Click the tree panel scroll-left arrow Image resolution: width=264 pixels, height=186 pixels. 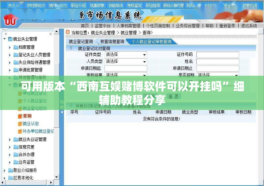click(2, 182)
